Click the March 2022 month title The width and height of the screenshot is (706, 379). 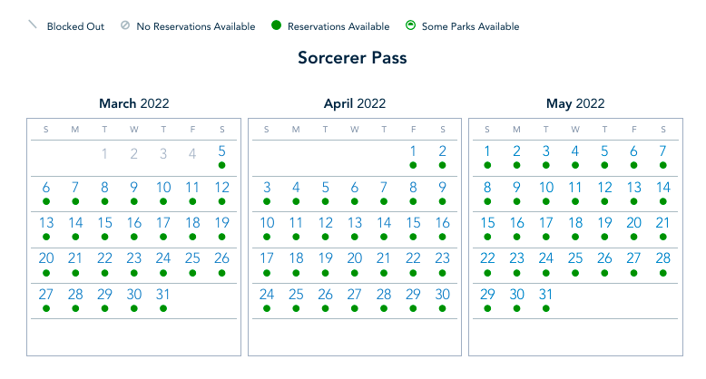(134, 103)
